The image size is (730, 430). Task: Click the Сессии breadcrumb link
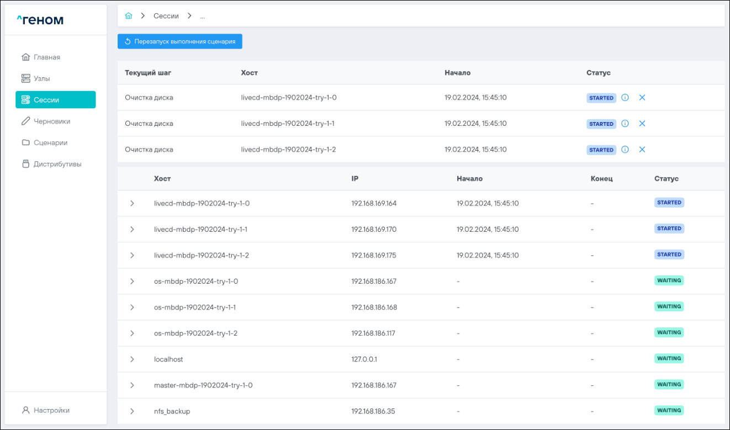tap(166, 16)
